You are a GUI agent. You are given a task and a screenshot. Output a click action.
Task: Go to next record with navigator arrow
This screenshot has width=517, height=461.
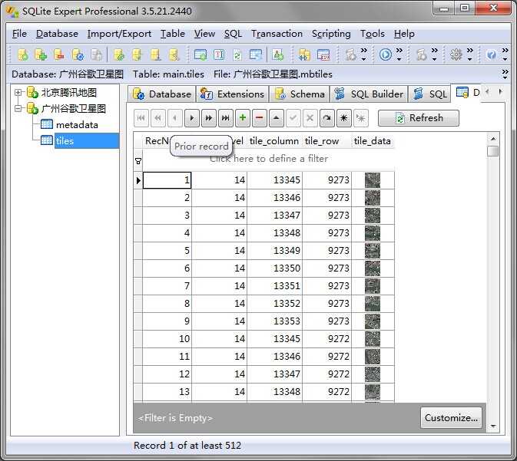tap(192, 118)
